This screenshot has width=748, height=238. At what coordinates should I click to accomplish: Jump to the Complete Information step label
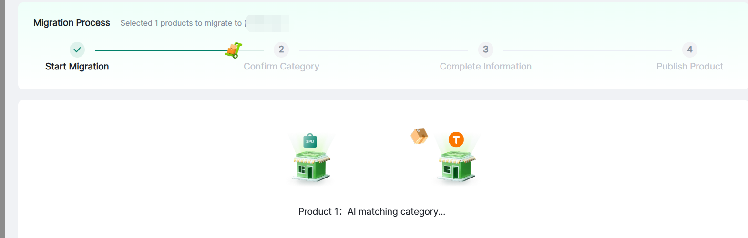(x=485, y=67)
